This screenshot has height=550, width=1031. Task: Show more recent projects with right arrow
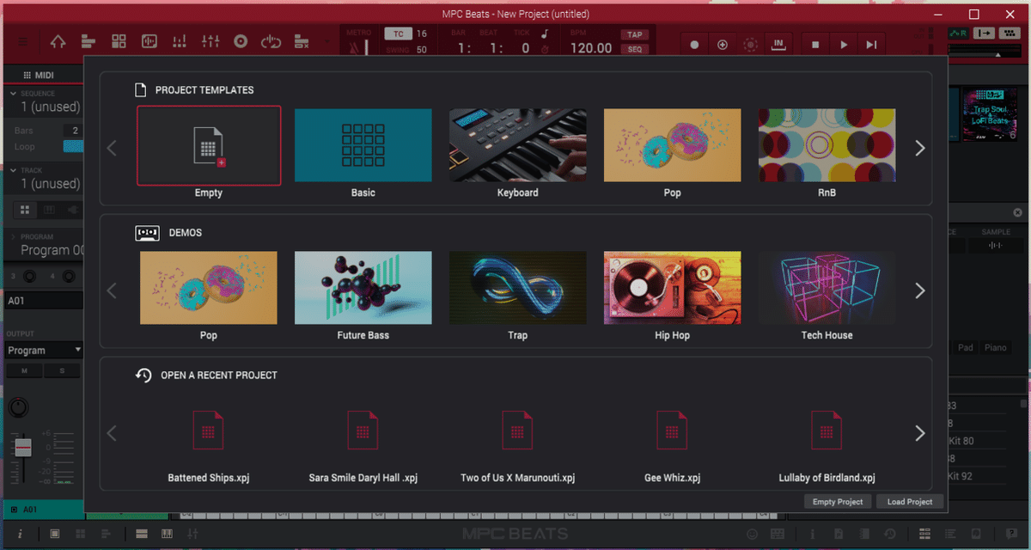pyautogui.click(x=920, y=433)
